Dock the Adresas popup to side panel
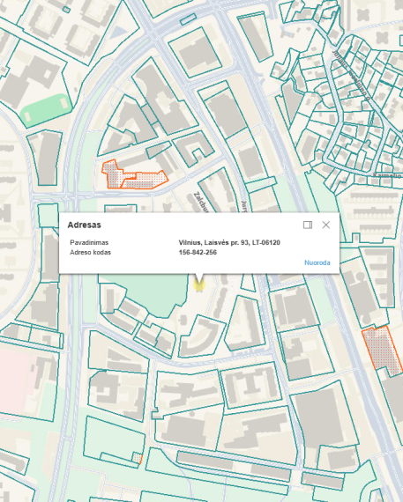Viewport: 403px width, 502px height. (x=308, y=225)
